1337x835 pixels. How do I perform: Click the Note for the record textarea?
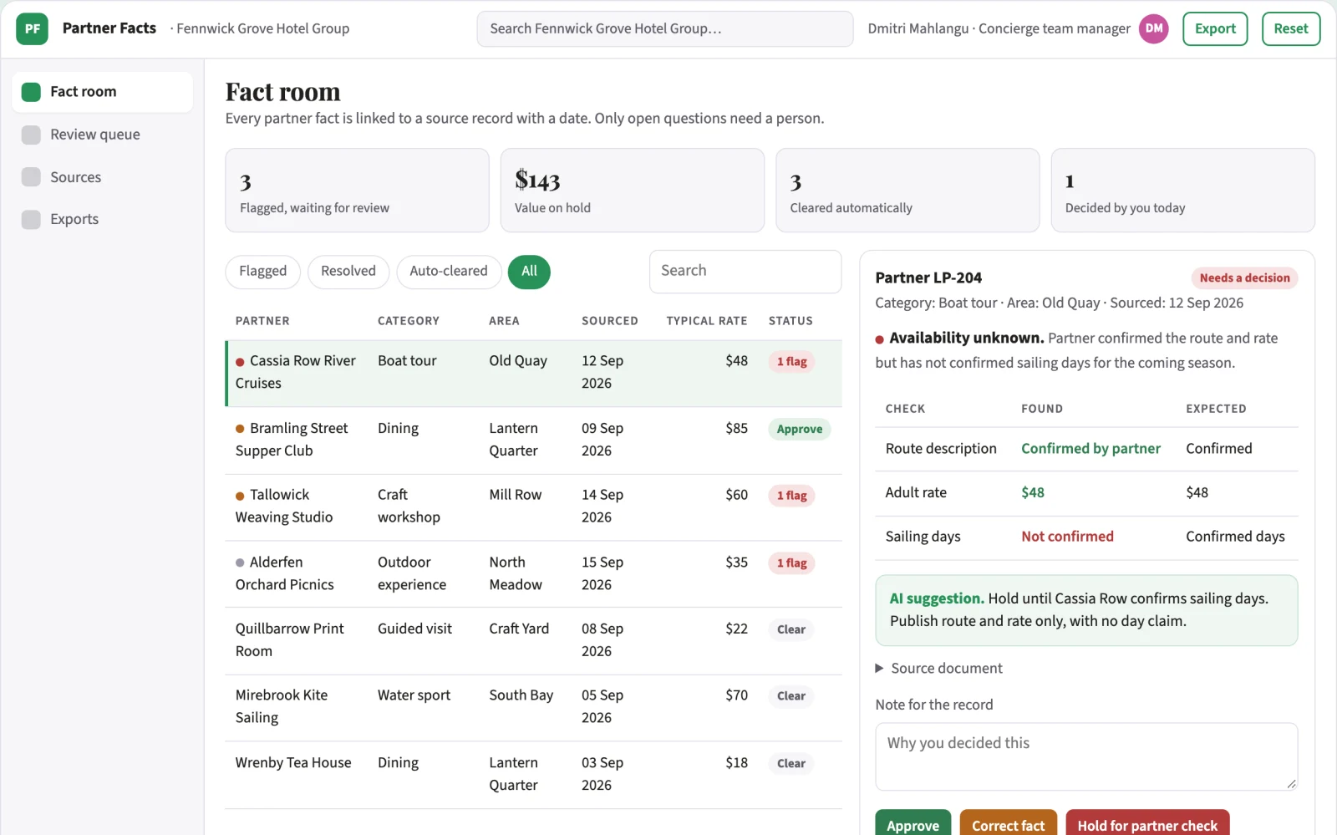pyautogui.click(x=1086, y=756)
